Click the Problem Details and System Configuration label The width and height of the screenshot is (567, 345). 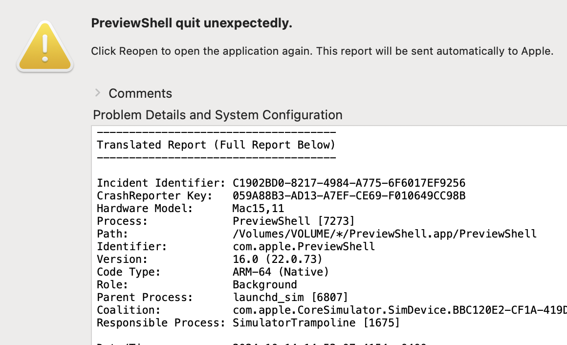[218, 115]
